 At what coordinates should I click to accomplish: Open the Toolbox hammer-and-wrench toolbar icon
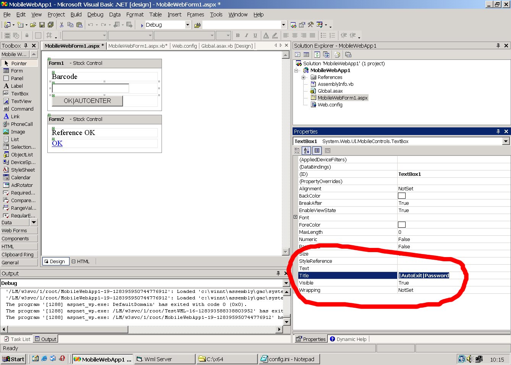click(x=311, y=25)
